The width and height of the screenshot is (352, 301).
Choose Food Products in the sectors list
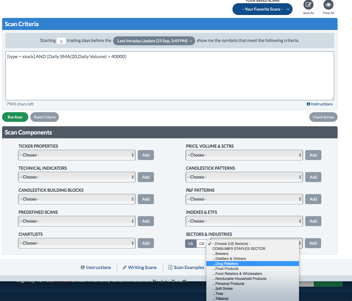point(227,269)
